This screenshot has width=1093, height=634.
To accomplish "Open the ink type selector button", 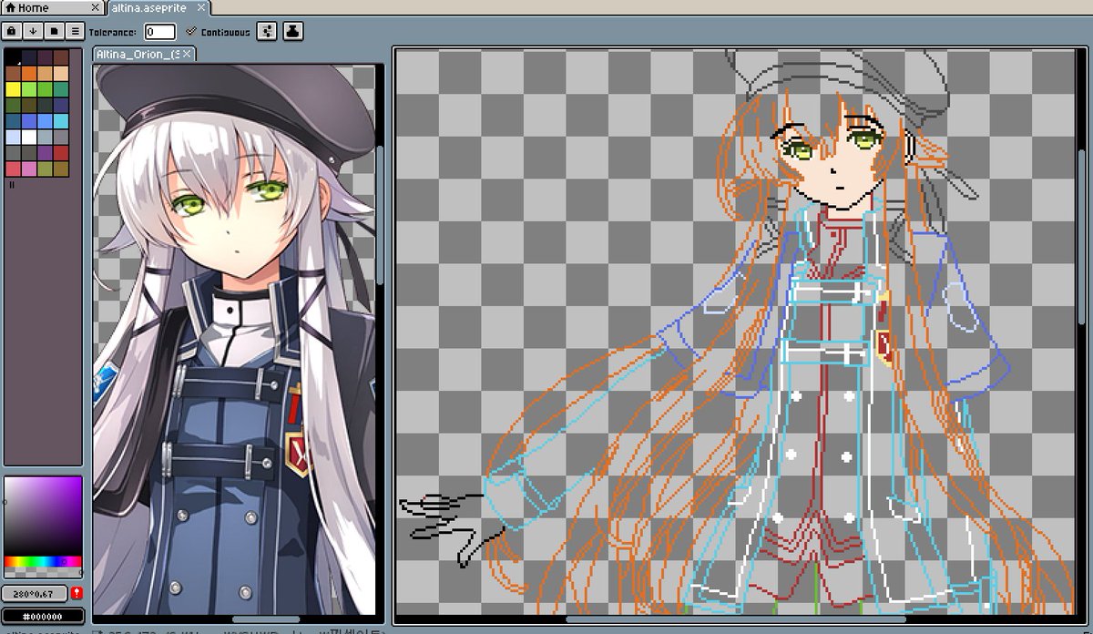I will 292,31.
